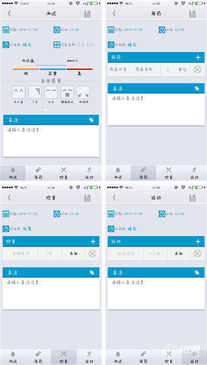This screenshot has height=365, width=207.
Task: Tap the save icon on the 测试 screen
Action: [x=87, y=14]
